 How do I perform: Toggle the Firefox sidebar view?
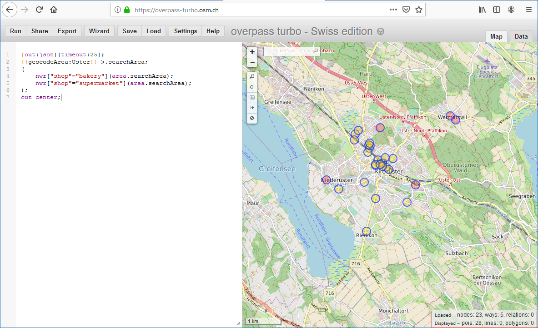pyautogui.click(x=497, y=10)
